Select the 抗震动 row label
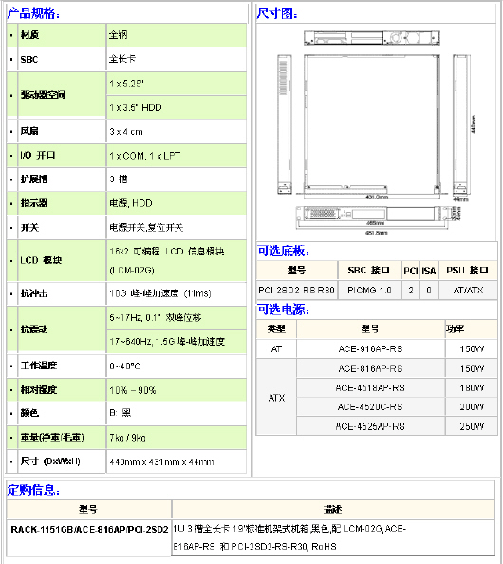This screenshot has width=503, height=564. coord(34,329)
